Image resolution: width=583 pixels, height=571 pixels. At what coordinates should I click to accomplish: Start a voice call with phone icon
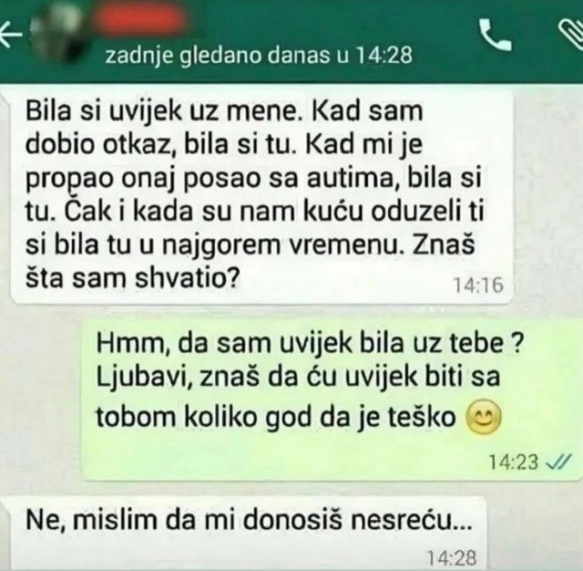tap(495, 35)
